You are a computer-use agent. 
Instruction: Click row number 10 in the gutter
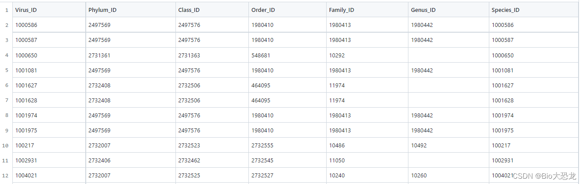pyautogui.click(x=7, y=145)
